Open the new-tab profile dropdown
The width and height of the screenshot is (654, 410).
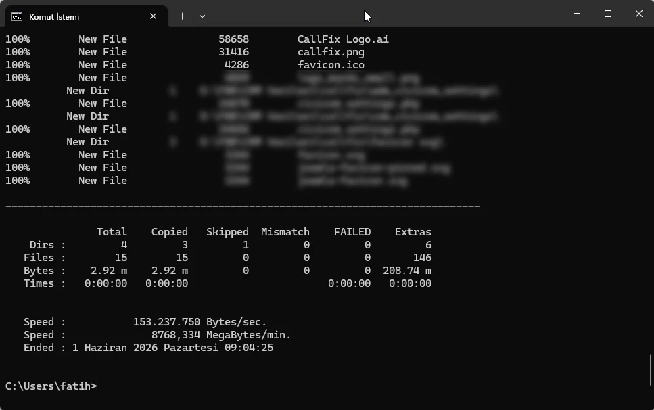202,16
